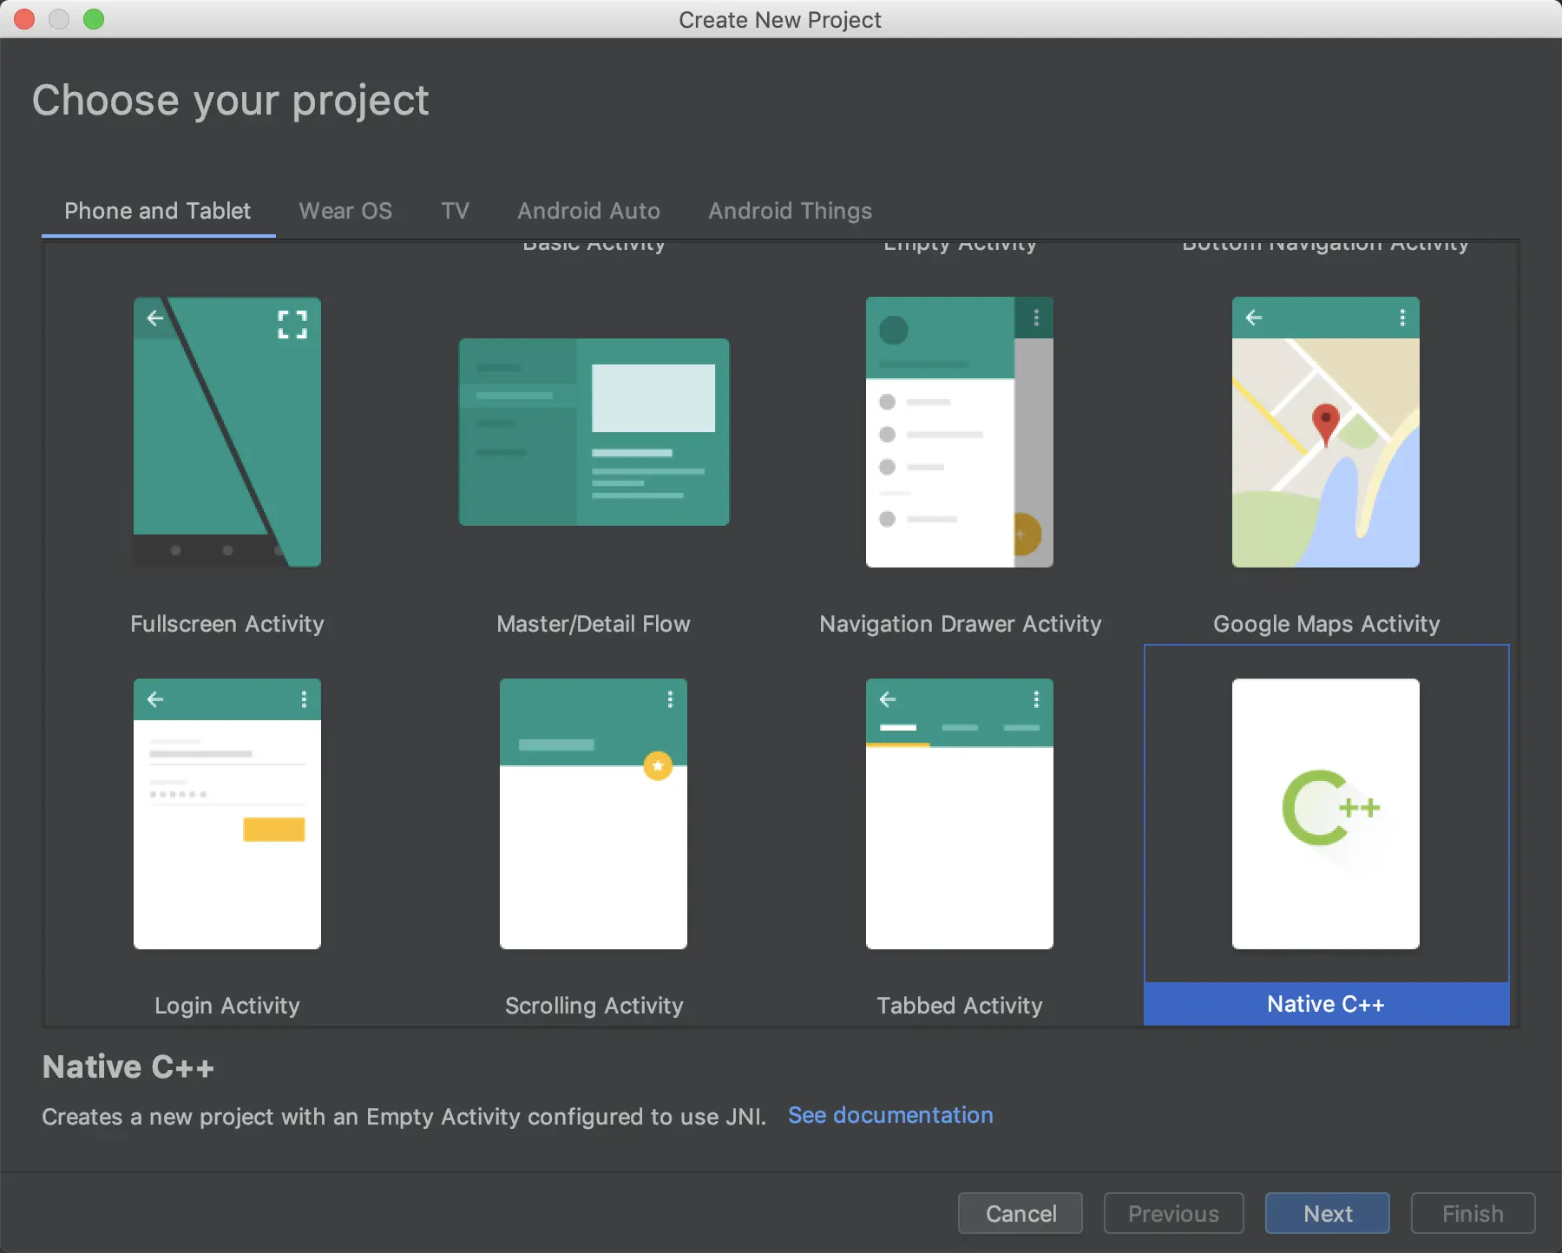The width and height of the screenshot is (1562, 1253).
Task: Select the Scrolling Activity template thumbnail
Action: pyautogui.click(x=594, y=814)
